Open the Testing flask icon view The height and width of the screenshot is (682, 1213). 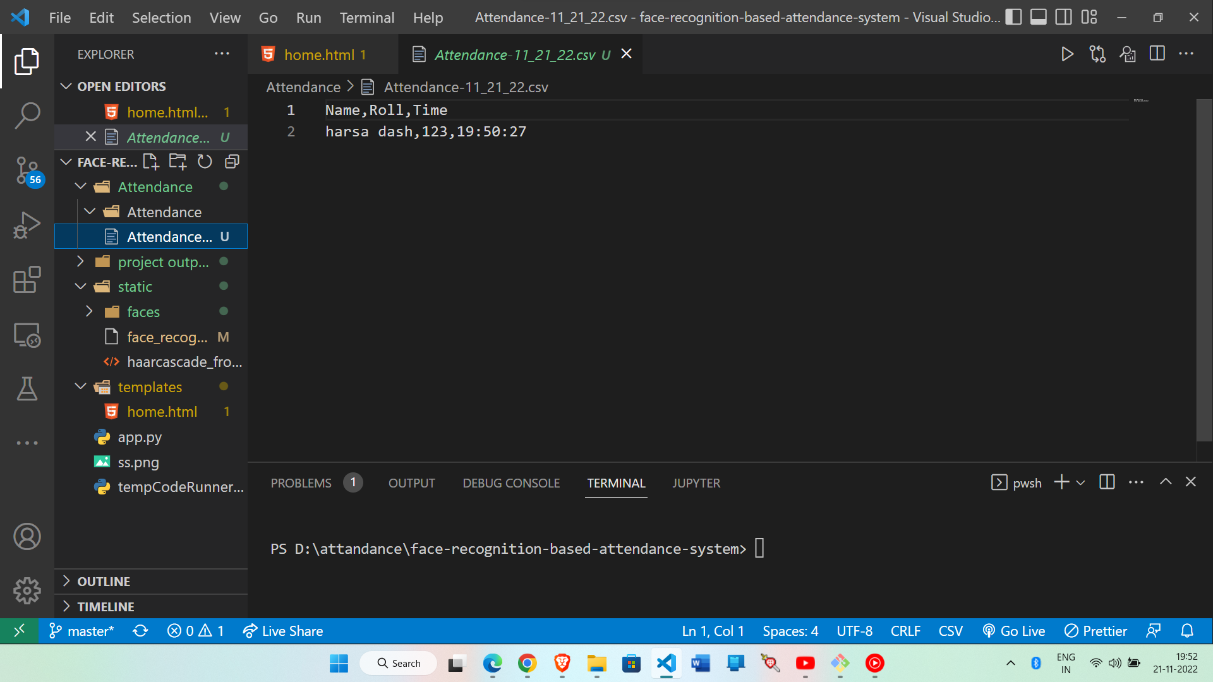tap(27, 389)
